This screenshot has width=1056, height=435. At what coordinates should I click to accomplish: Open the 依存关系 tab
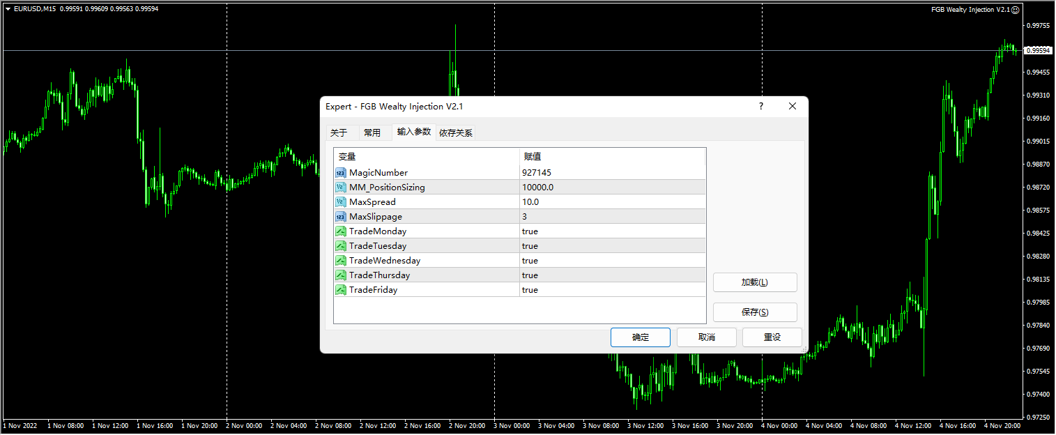455,132
